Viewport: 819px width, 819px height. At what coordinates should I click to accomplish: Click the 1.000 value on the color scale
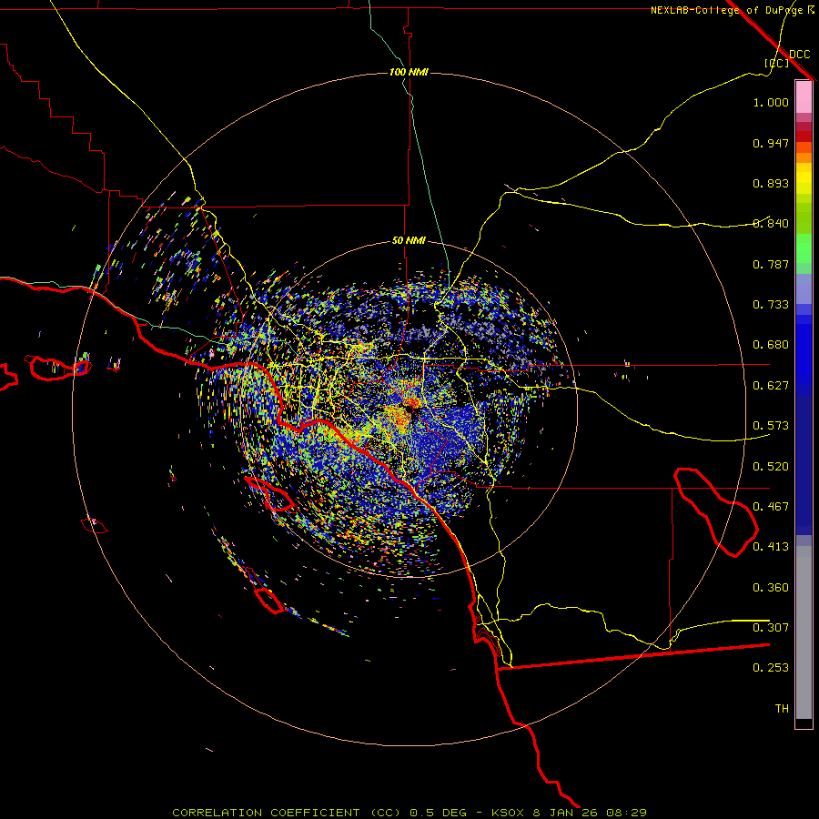point(771,102)
